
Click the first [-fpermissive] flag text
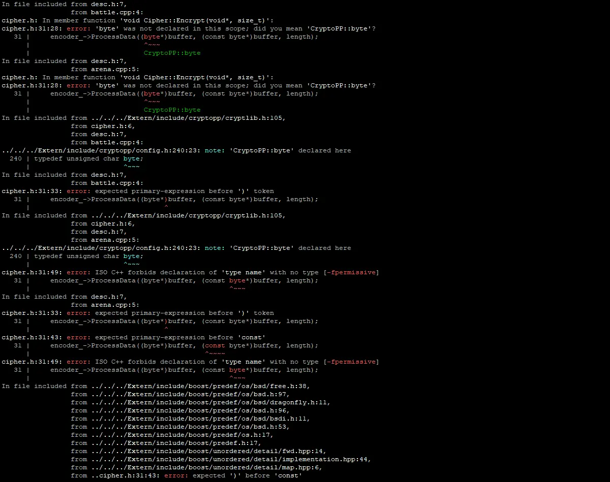click(x=351, y=272)
